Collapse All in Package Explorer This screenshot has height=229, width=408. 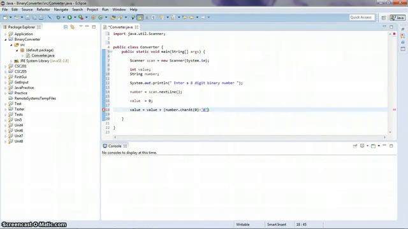click(x=66, y=27)
